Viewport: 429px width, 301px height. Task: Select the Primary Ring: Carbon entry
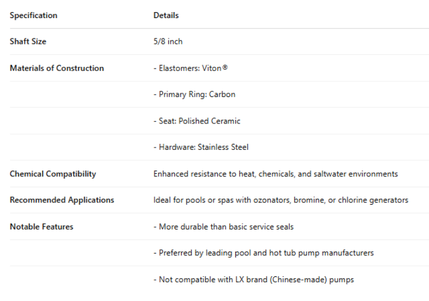pos(194,95)
